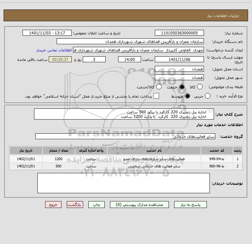
Task: Click the شماره نیاز number field
Action: [179, 33]
